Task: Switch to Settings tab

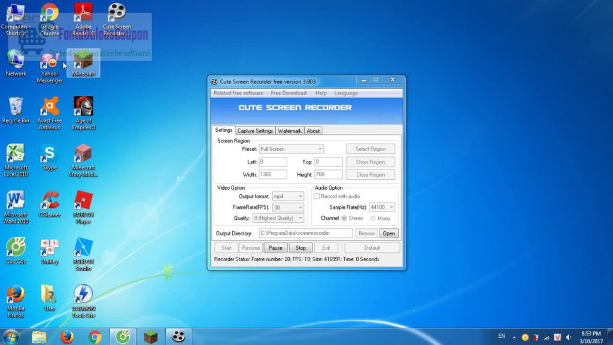Action: coord(224,130)
